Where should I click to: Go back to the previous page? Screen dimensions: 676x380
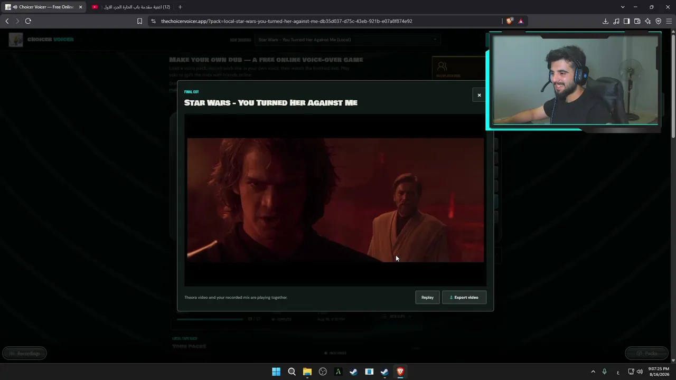(x=7, y=21)
